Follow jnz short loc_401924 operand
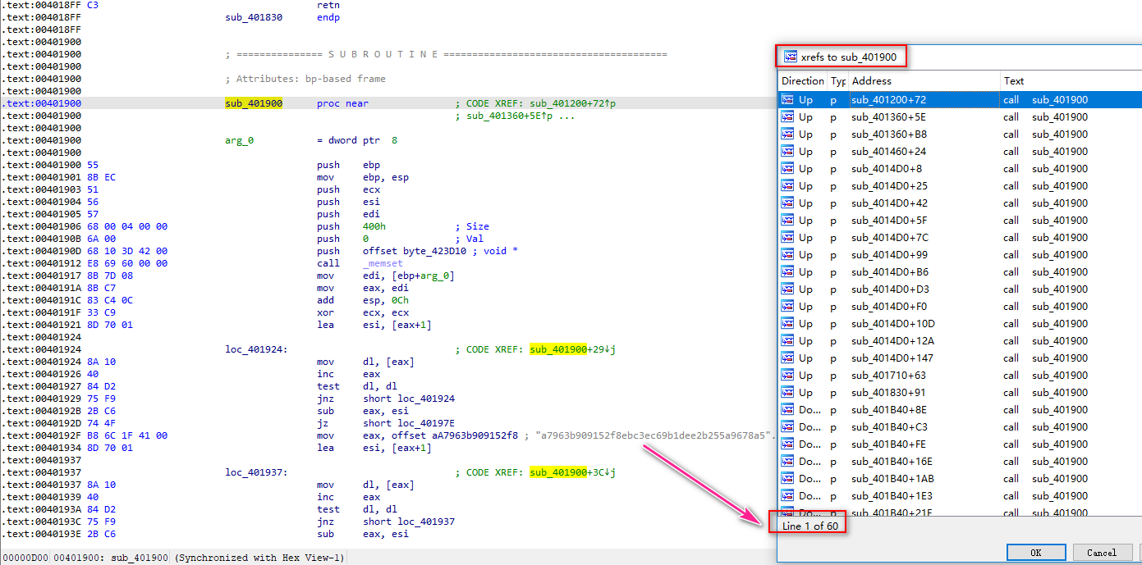The image size is (1142, 565). click(409, 399)
